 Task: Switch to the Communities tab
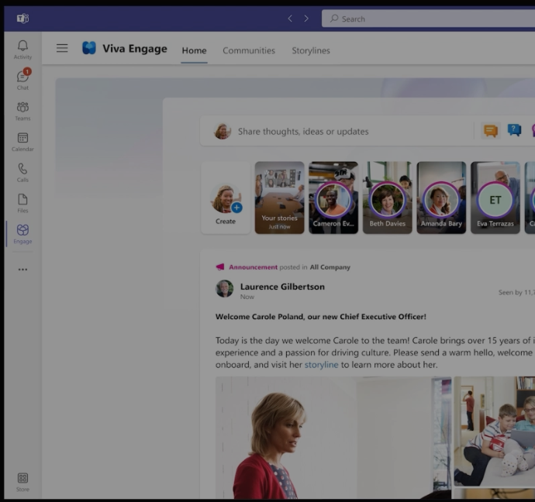249,50
